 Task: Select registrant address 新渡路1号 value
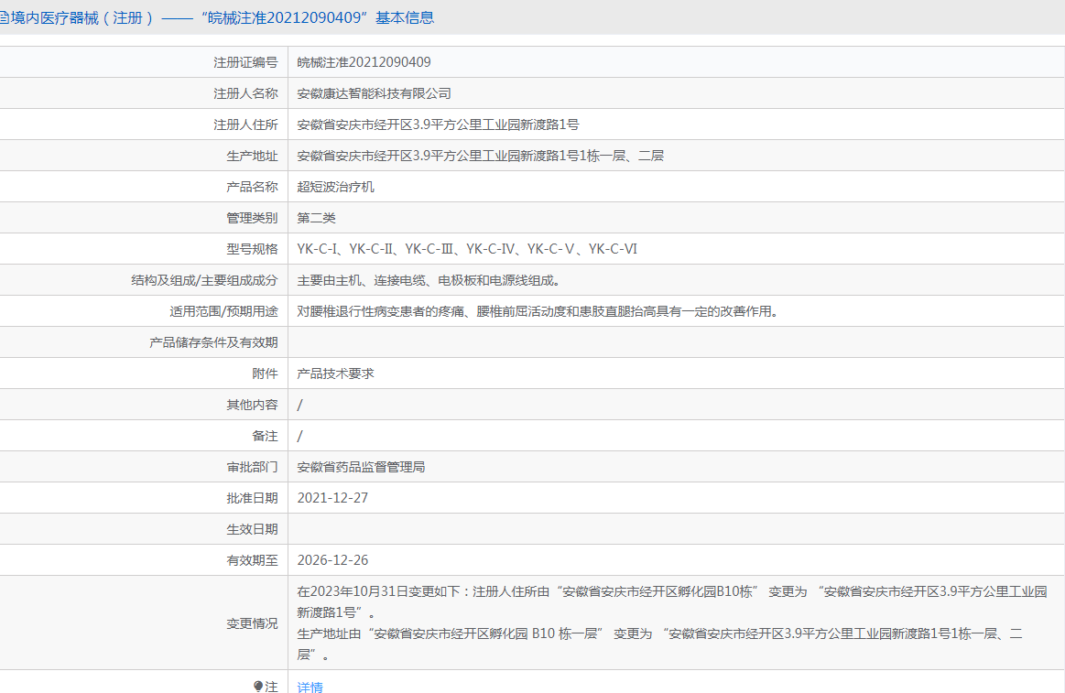[438, 125]
